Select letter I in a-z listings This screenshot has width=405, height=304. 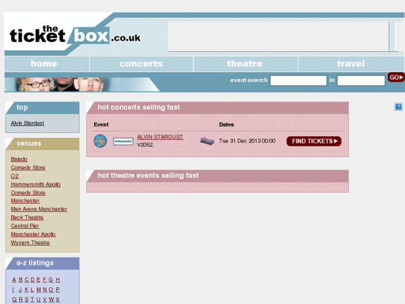(13, 289)
